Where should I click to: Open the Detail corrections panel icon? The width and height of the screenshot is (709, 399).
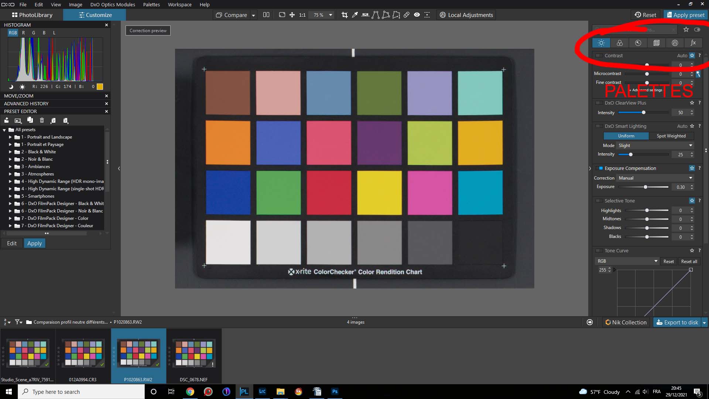[638, 43]
